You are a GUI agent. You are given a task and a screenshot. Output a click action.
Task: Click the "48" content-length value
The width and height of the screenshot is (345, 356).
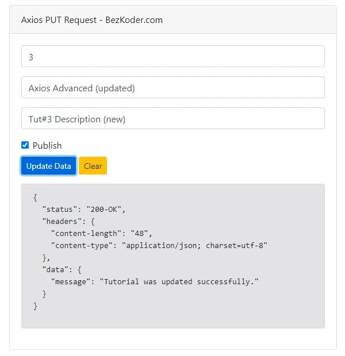point(140,233)
